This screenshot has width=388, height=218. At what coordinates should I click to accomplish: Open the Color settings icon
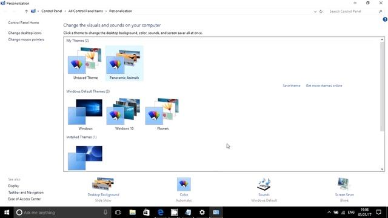click(x=184, y=184)
